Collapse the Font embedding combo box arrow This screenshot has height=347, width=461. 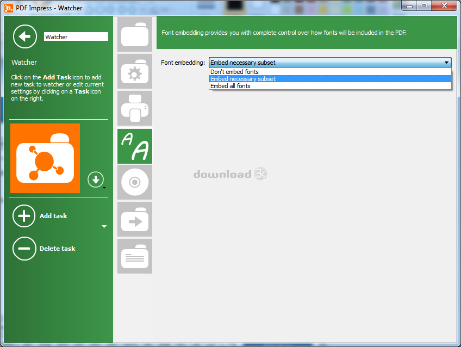(446, 63)
